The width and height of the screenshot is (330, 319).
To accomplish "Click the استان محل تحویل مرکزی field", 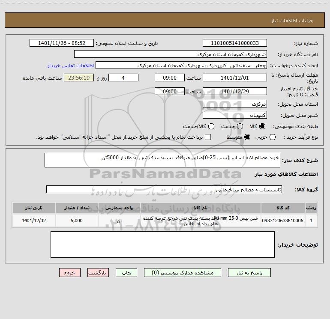I will [235, 104].
